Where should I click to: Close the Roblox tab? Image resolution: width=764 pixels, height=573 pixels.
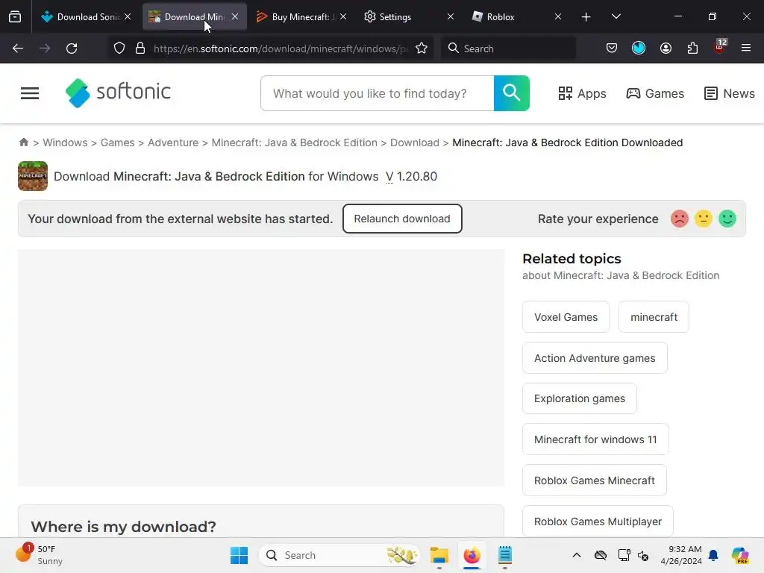558,16
